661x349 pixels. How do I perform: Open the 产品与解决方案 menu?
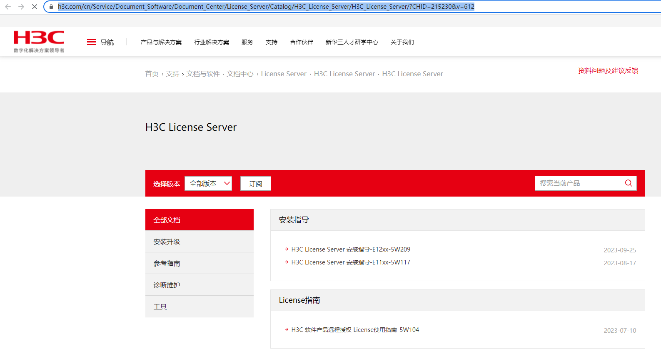coord(161,42)
